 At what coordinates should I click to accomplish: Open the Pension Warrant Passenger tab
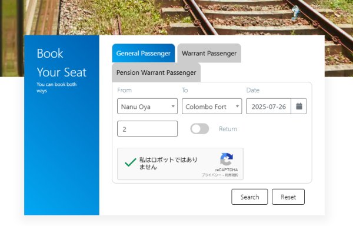pos(156,72)
